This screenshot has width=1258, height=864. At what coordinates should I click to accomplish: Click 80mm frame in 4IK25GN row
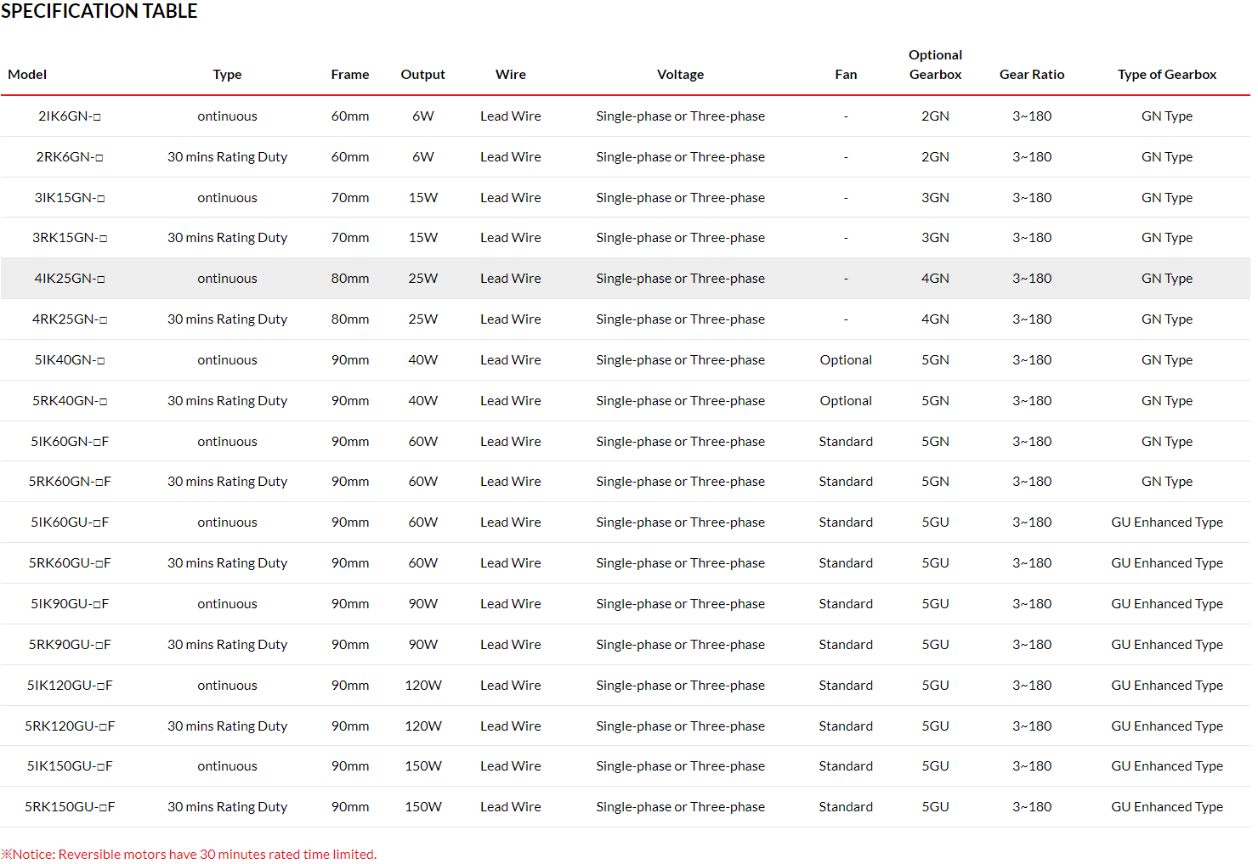point(350,279)
